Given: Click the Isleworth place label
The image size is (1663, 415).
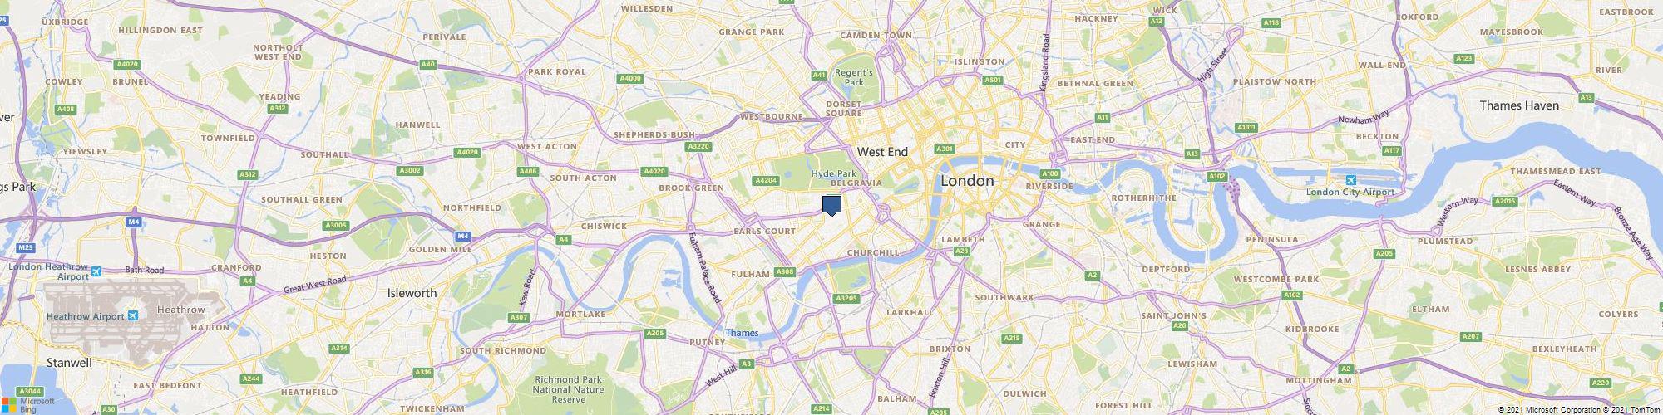Looking at the screenshot, I should coord(412,293).
